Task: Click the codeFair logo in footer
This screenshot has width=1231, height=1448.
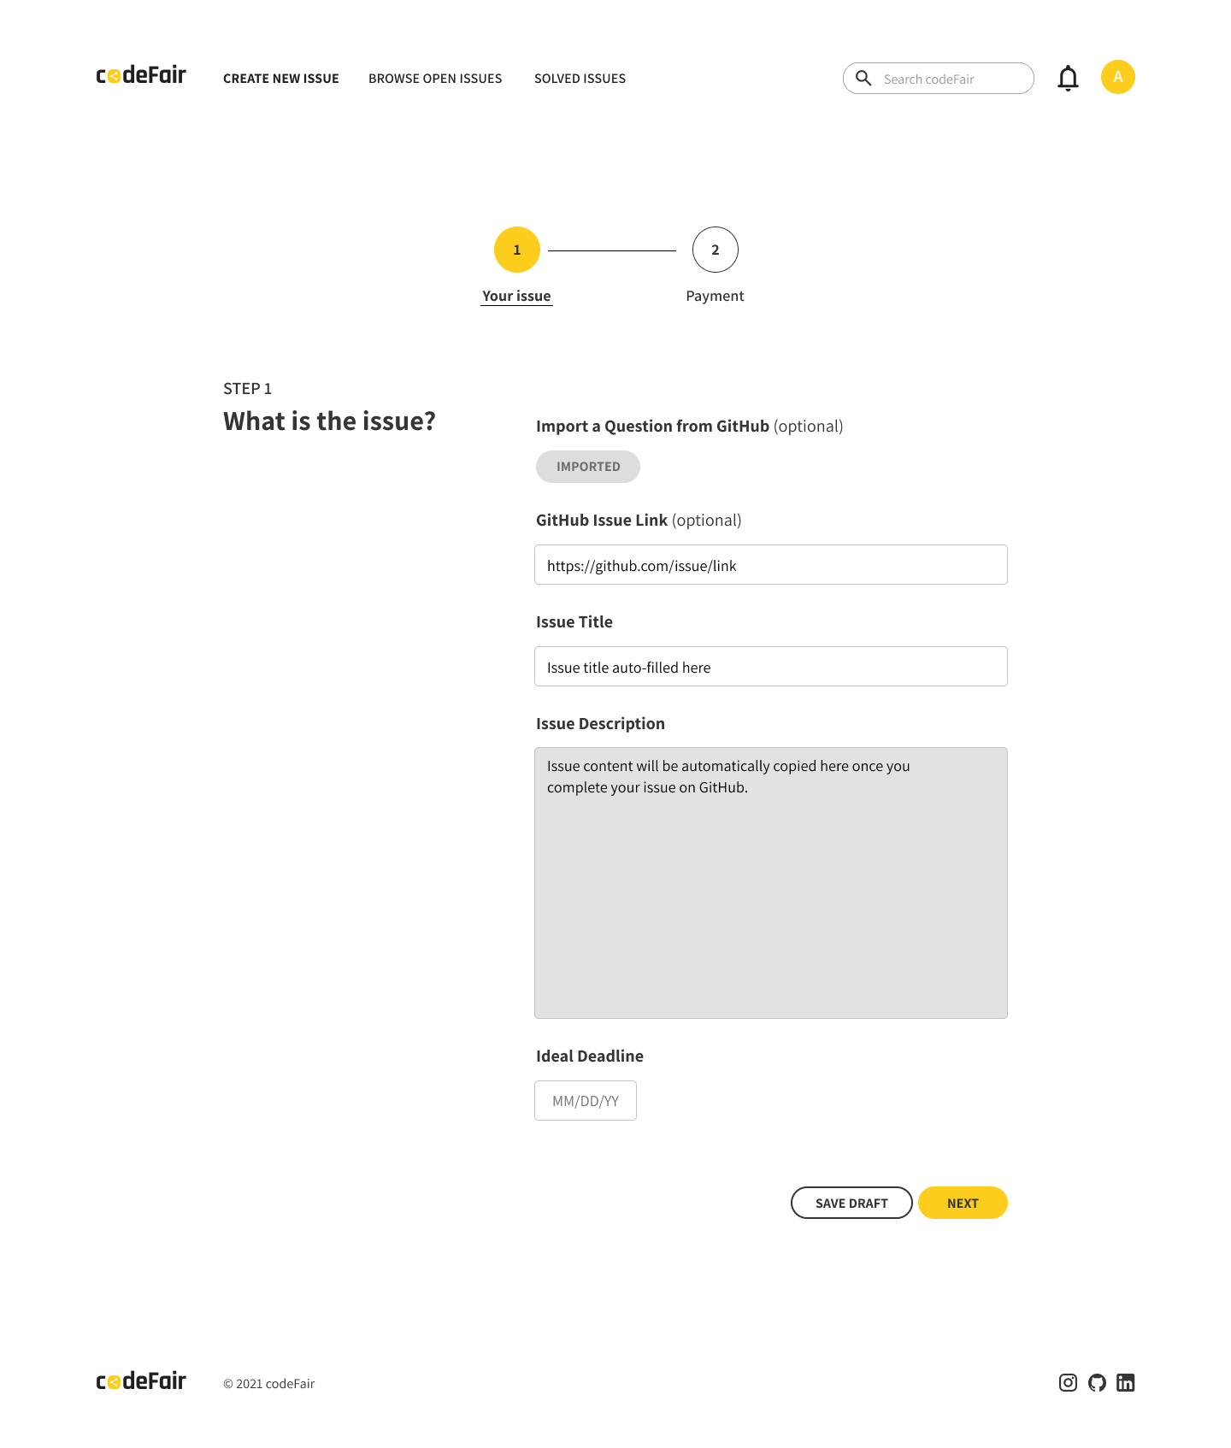Action: 141,1381
